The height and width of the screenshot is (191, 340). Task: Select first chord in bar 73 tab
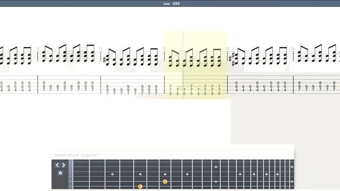click(x=236, y=86)
